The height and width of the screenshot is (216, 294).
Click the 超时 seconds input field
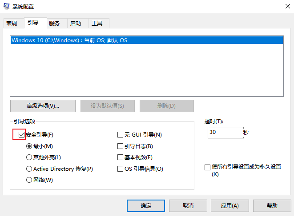[225, 133]
